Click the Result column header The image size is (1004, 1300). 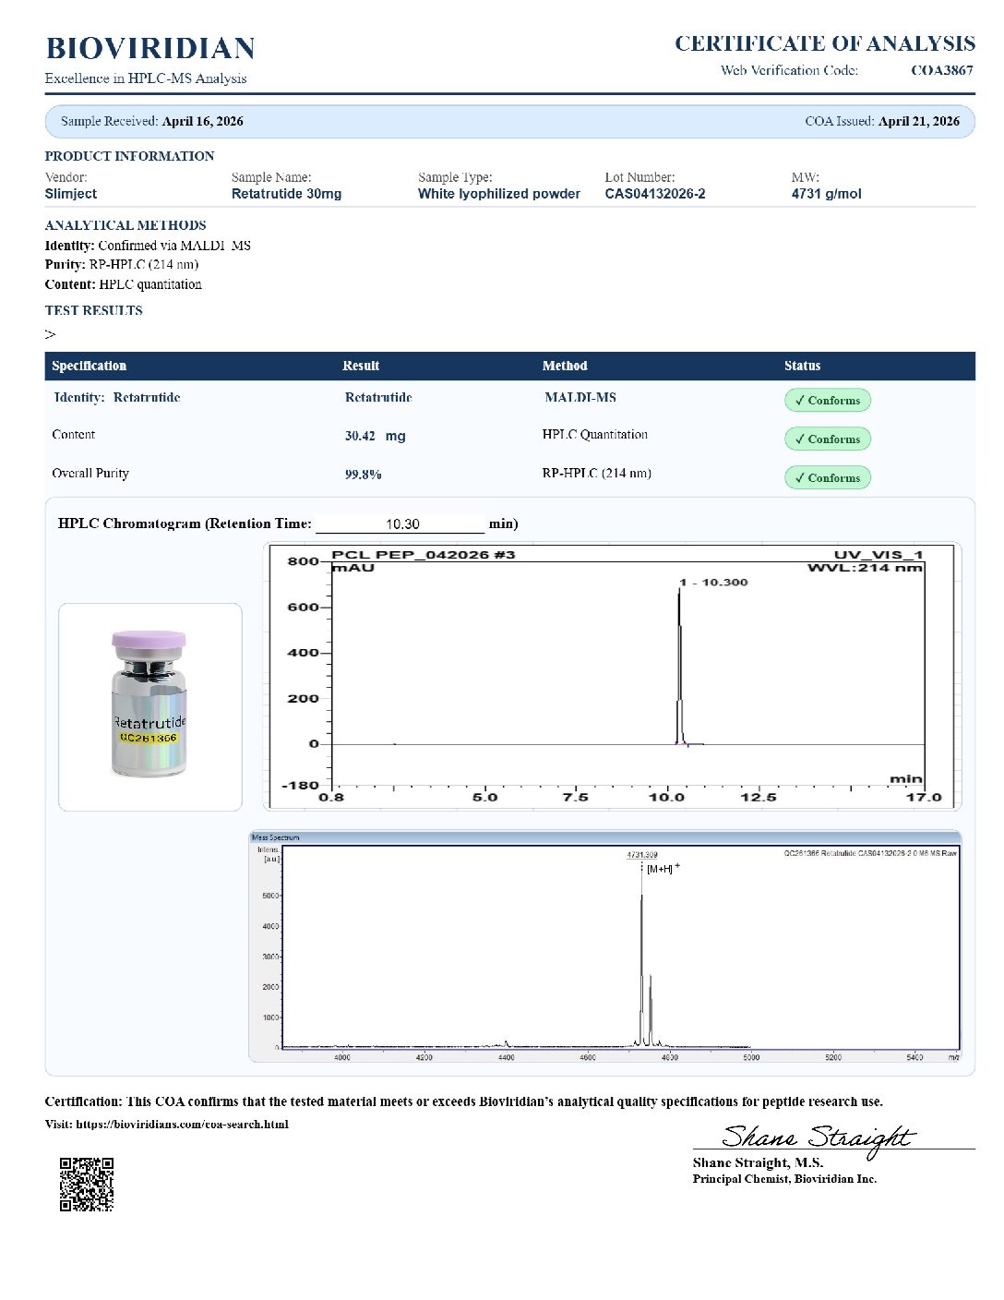(361, 366)
